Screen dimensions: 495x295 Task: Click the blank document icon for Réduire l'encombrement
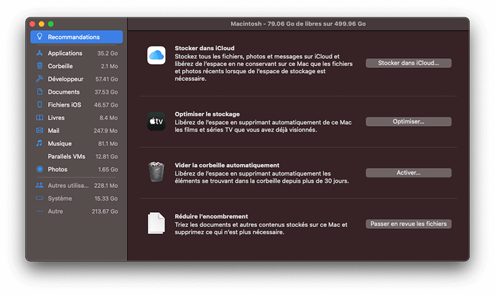[157, 223]
